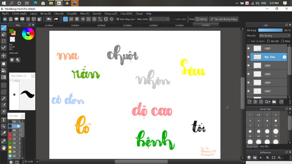Screen dimensions: 292x164
Task: Select the Magic Wand tool
Action: click(x=3, y=99)
